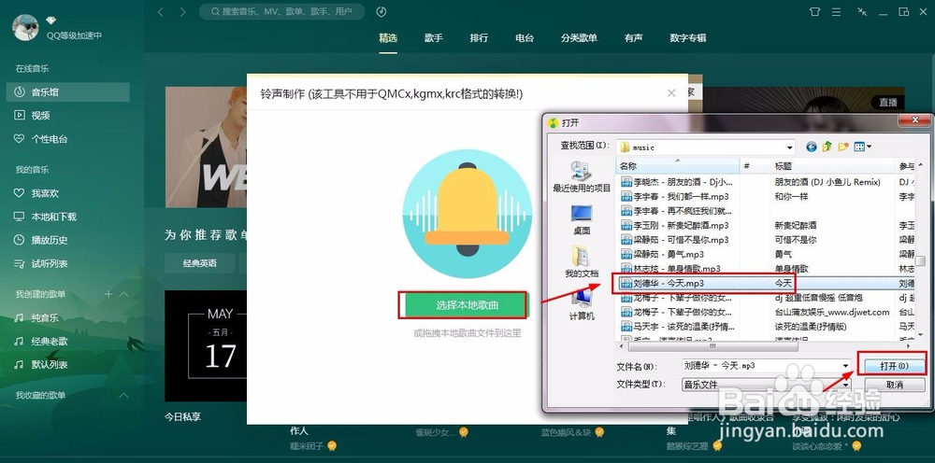Switch to 数字专辑 tab
The image size is (935, 463).
pyautogui.click(x=688, y=37)
